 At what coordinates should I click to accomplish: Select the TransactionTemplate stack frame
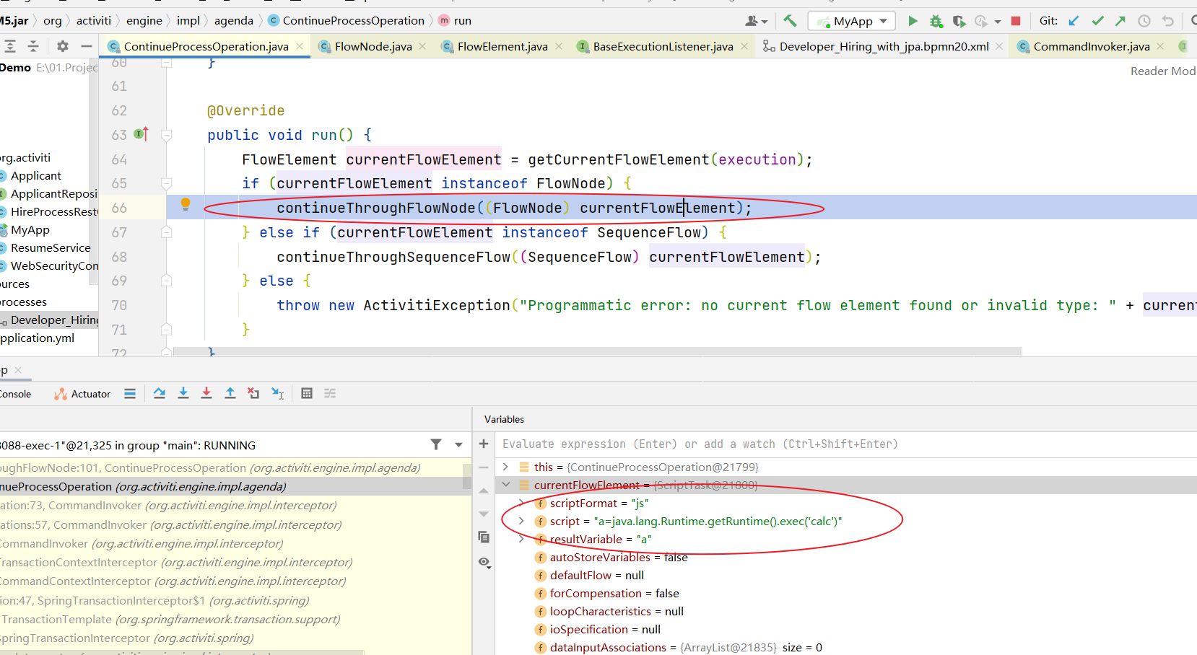(235, 619)
